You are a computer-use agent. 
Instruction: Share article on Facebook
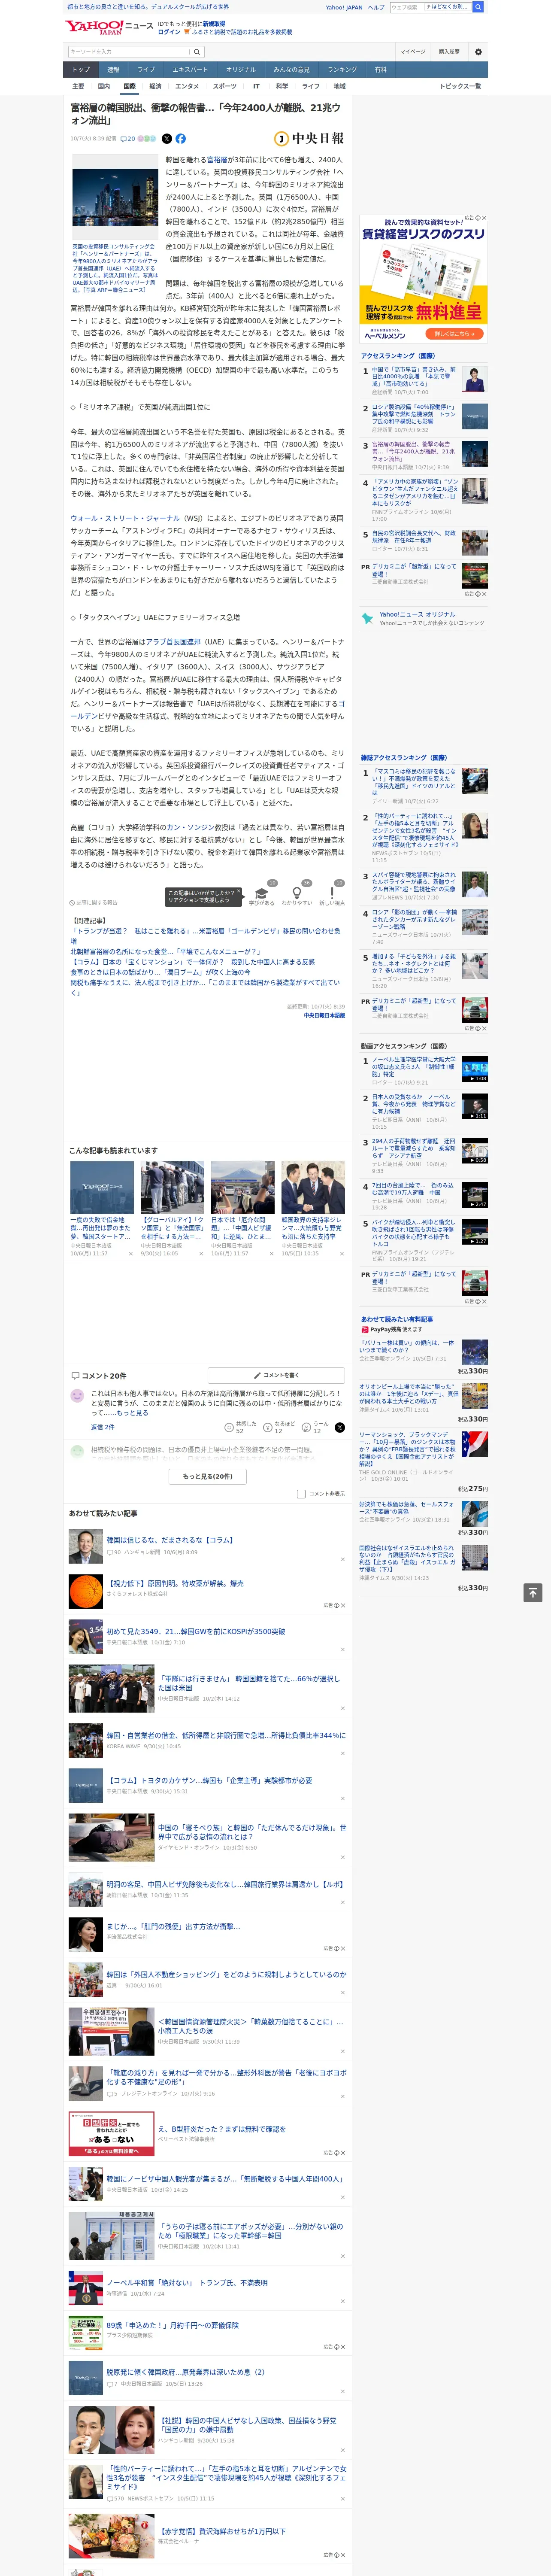(x=181, y=139)
